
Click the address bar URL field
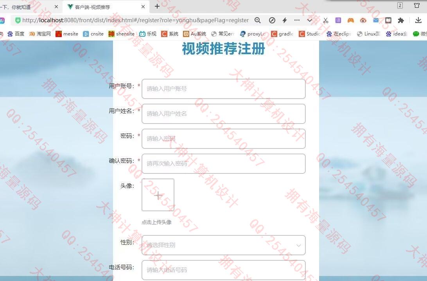tap(135, 20)
